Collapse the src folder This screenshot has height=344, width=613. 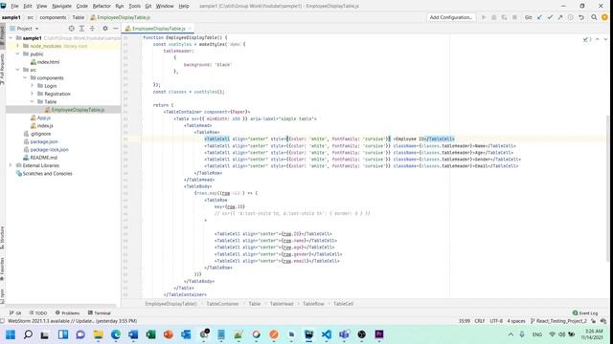[17, 70]
